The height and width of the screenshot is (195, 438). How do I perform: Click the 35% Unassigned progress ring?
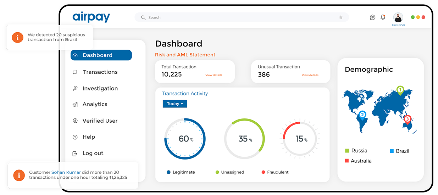click(244, 139)
